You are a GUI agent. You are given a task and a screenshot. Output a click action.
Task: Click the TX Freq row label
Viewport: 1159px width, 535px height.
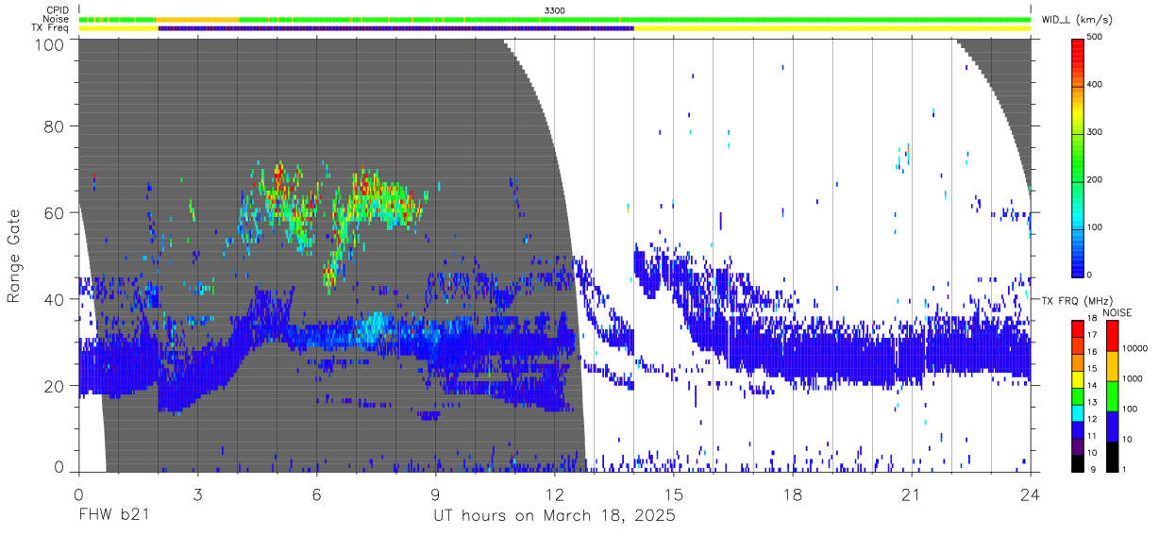(x=51, y=28)
